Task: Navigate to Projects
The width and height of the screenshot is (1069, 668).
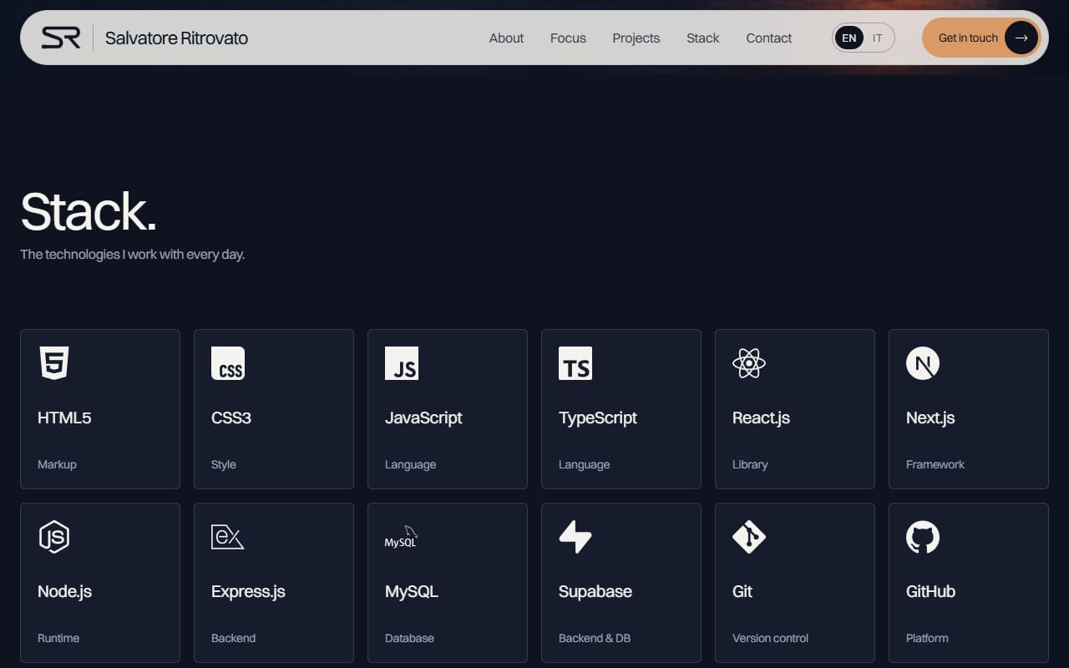Action: click(636, 38)
